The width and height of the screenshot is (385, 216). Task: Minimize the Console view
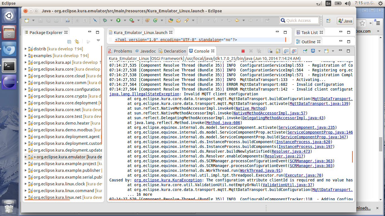point(341,51)
